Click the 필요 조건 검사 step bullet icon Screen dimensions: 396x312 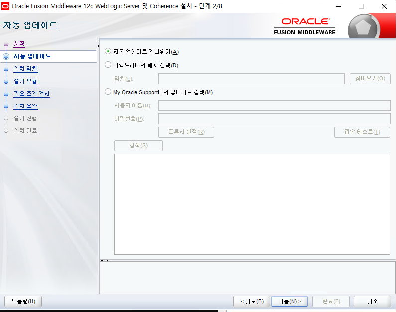pyautogui.click(x=6, y=94)
